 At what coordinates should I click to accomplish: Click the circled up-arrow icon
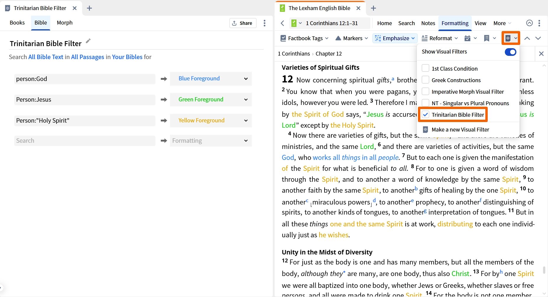529,23
